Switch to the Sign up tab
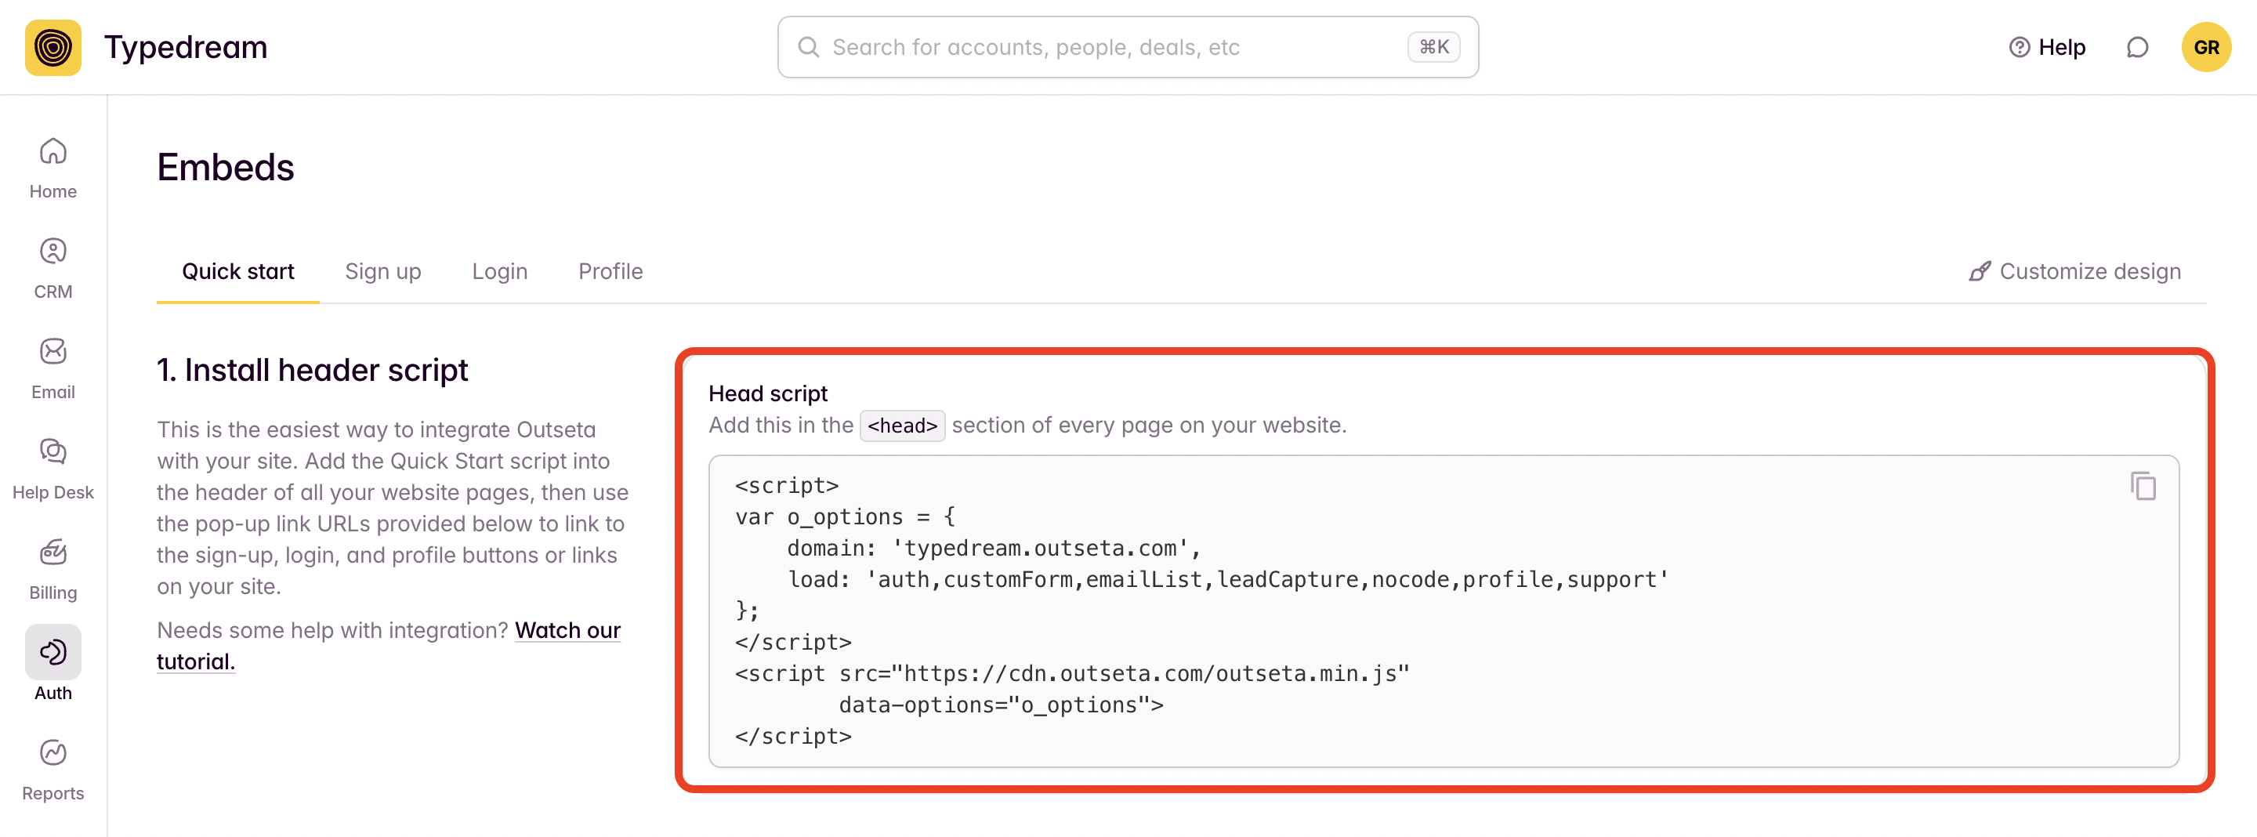The height and width of the screenshot is (837, 2257). 383,272
